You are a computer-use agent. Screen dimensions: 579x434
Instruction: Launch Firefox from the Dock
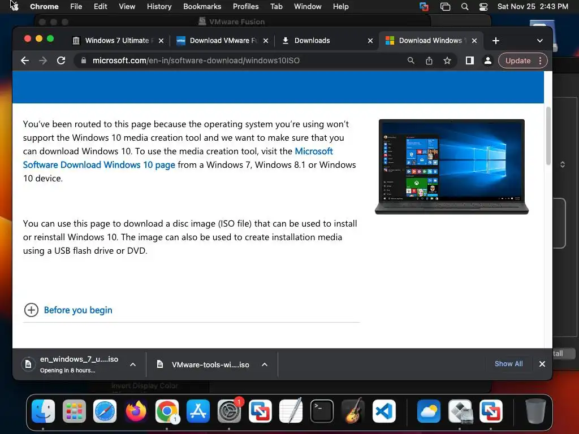[136, 411]
